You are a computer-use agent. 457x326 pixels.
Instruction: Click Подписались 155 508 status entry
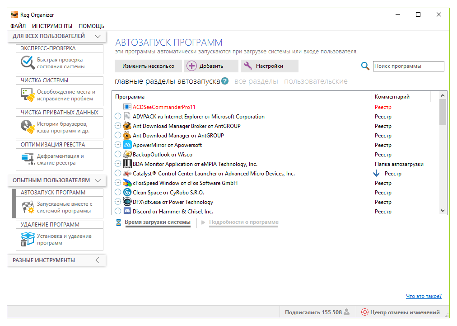(317, 312)
